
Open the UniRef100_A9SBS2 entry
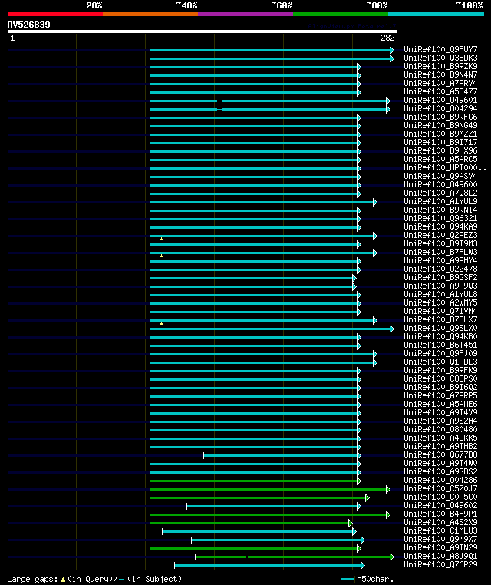pos(440,471)
